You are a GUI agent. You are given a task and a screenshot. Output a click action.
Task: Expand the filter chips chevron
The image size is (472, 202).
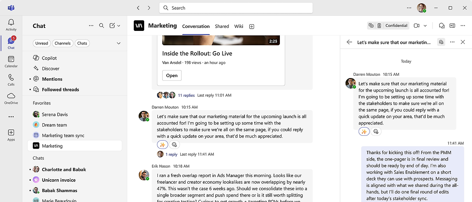pos(119,43)
